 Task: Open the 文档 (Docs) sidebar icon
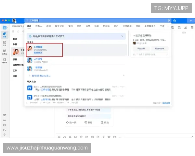click(5, 43)
